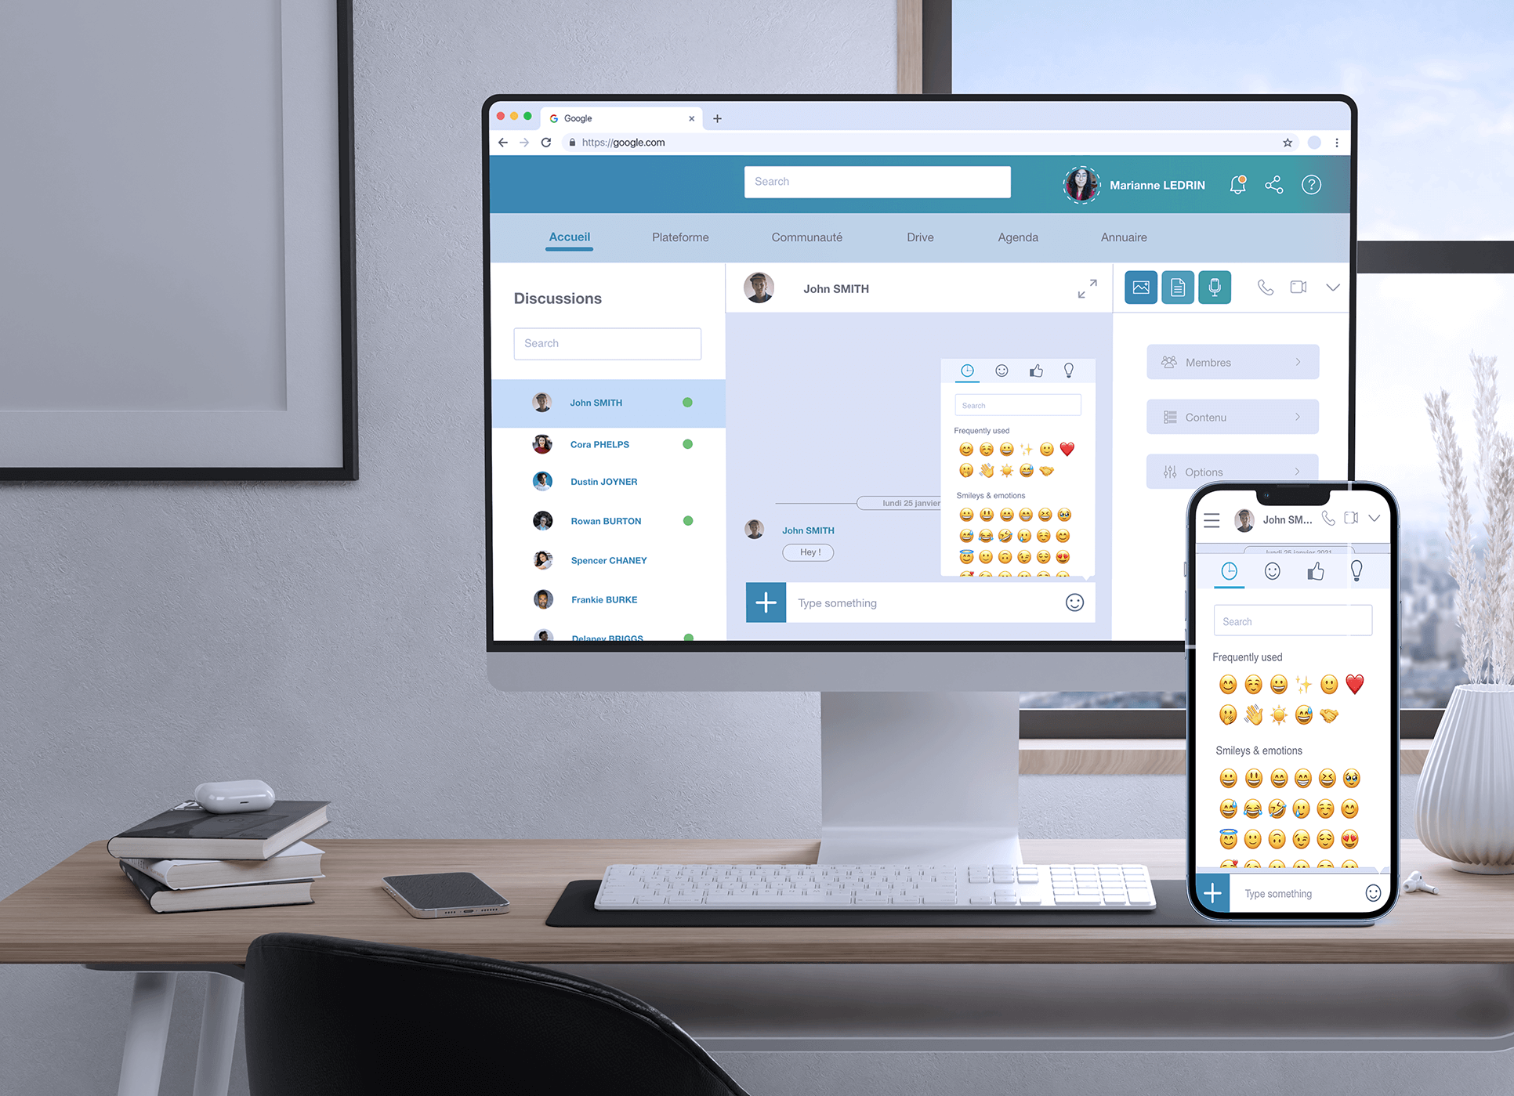Expand the Membres section
Screen dimensions: 1514x1096
pyautogui.click(x=1230, y=362)
